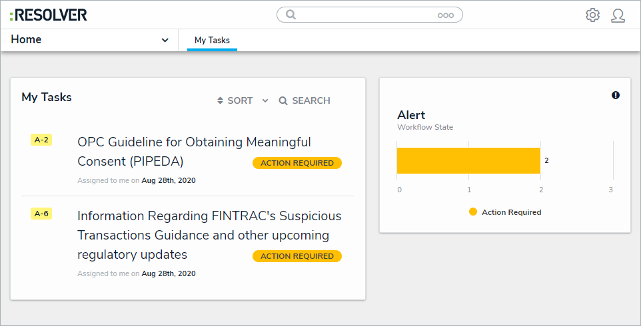Click the sort arrows icon
The width and height of the screenshot is (641, 326).
[x=221, y=101]
